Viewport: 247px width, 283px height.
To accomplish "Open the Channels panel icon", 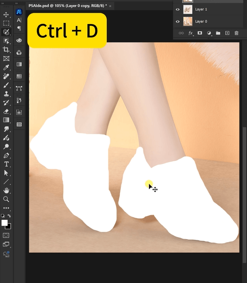I will click(19, 52).
